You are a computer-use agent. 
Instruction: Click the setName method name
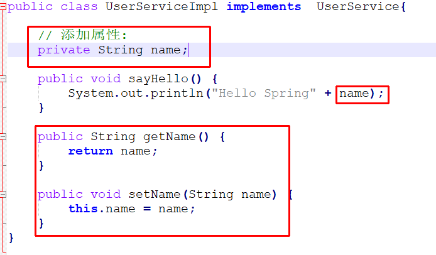[x=155, y=194]
